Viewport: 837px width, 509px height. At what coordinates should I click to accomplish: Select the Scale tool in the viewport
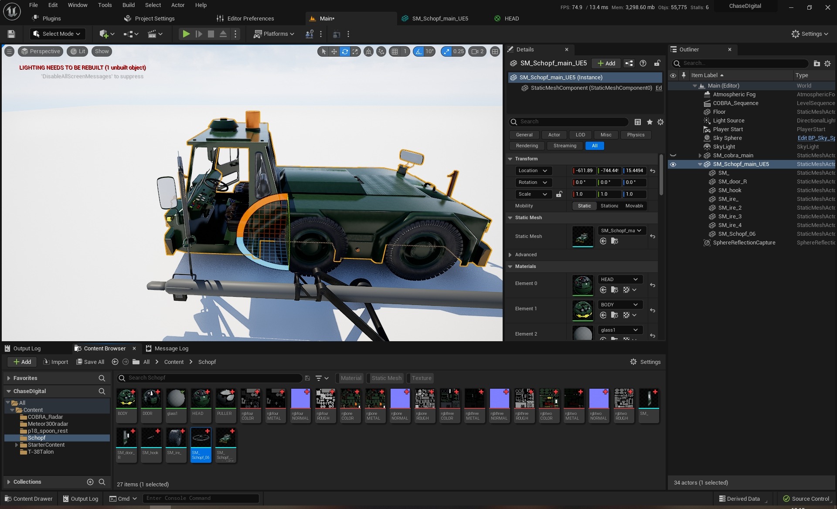tap(355, 51)
